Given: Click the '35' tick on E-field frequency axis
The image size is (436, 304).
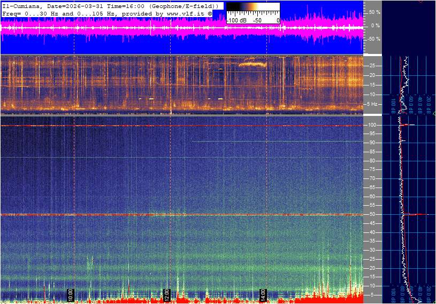Looking at the screenshot, I should tap(372, 241).
